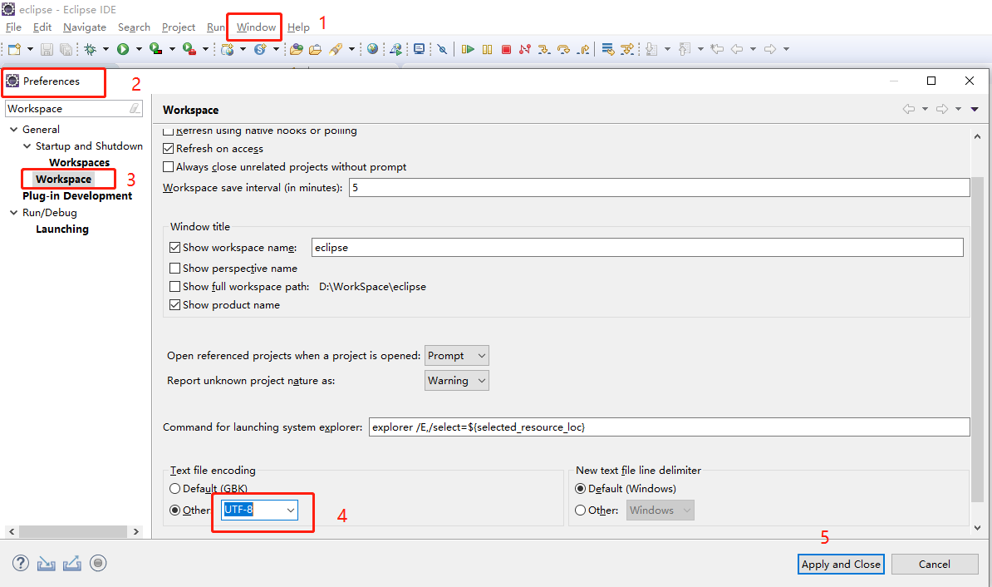This screenshot has height=587, width=992.
Task: Click the Open Task folder icon
Action: click(x=315, y=49)
